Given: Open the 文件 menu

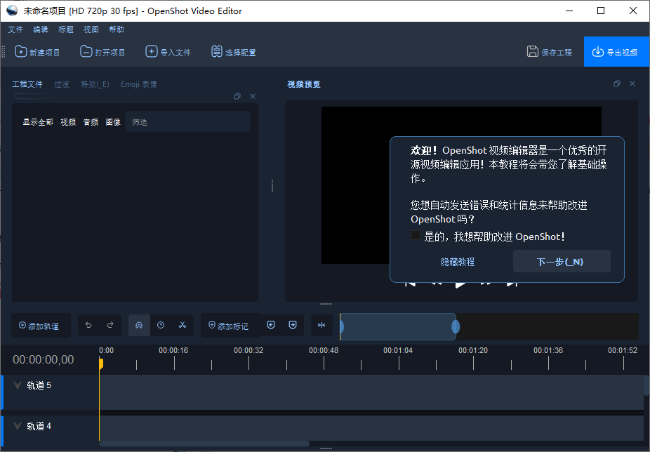Looking at the screenshot, I should tap(15, 29).
